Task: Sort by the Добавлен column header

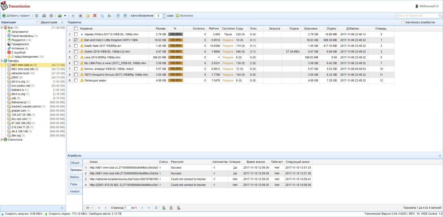Action: coord(353,28)
